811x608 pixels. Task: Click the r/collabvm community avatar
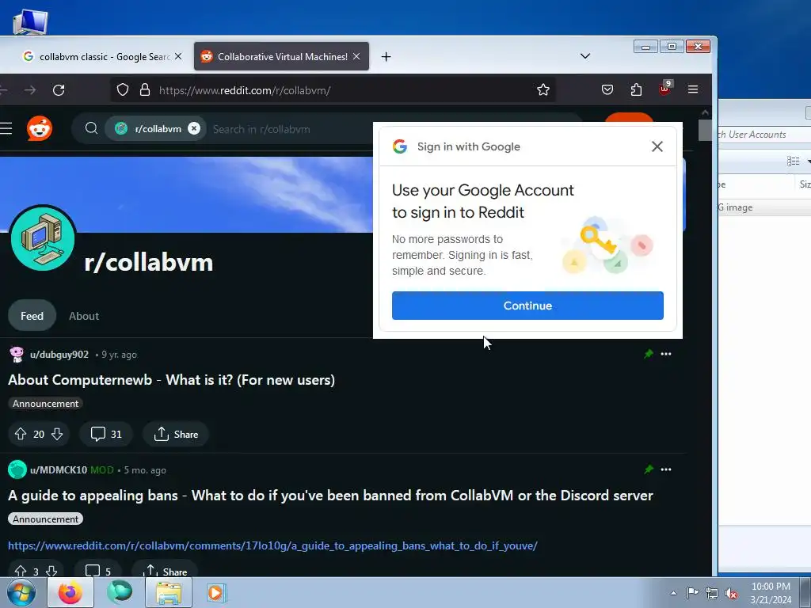[x=43, y=239]
